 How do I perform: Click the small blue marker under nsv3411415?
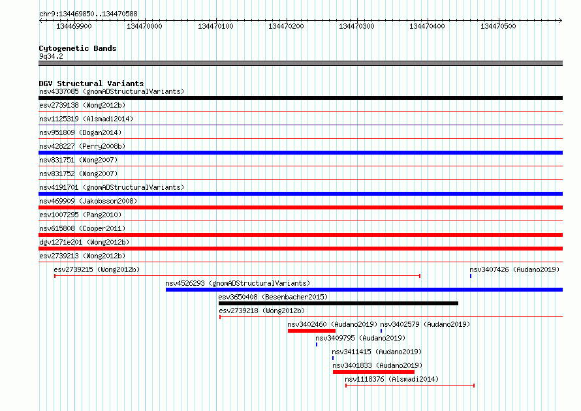[333, 358]
